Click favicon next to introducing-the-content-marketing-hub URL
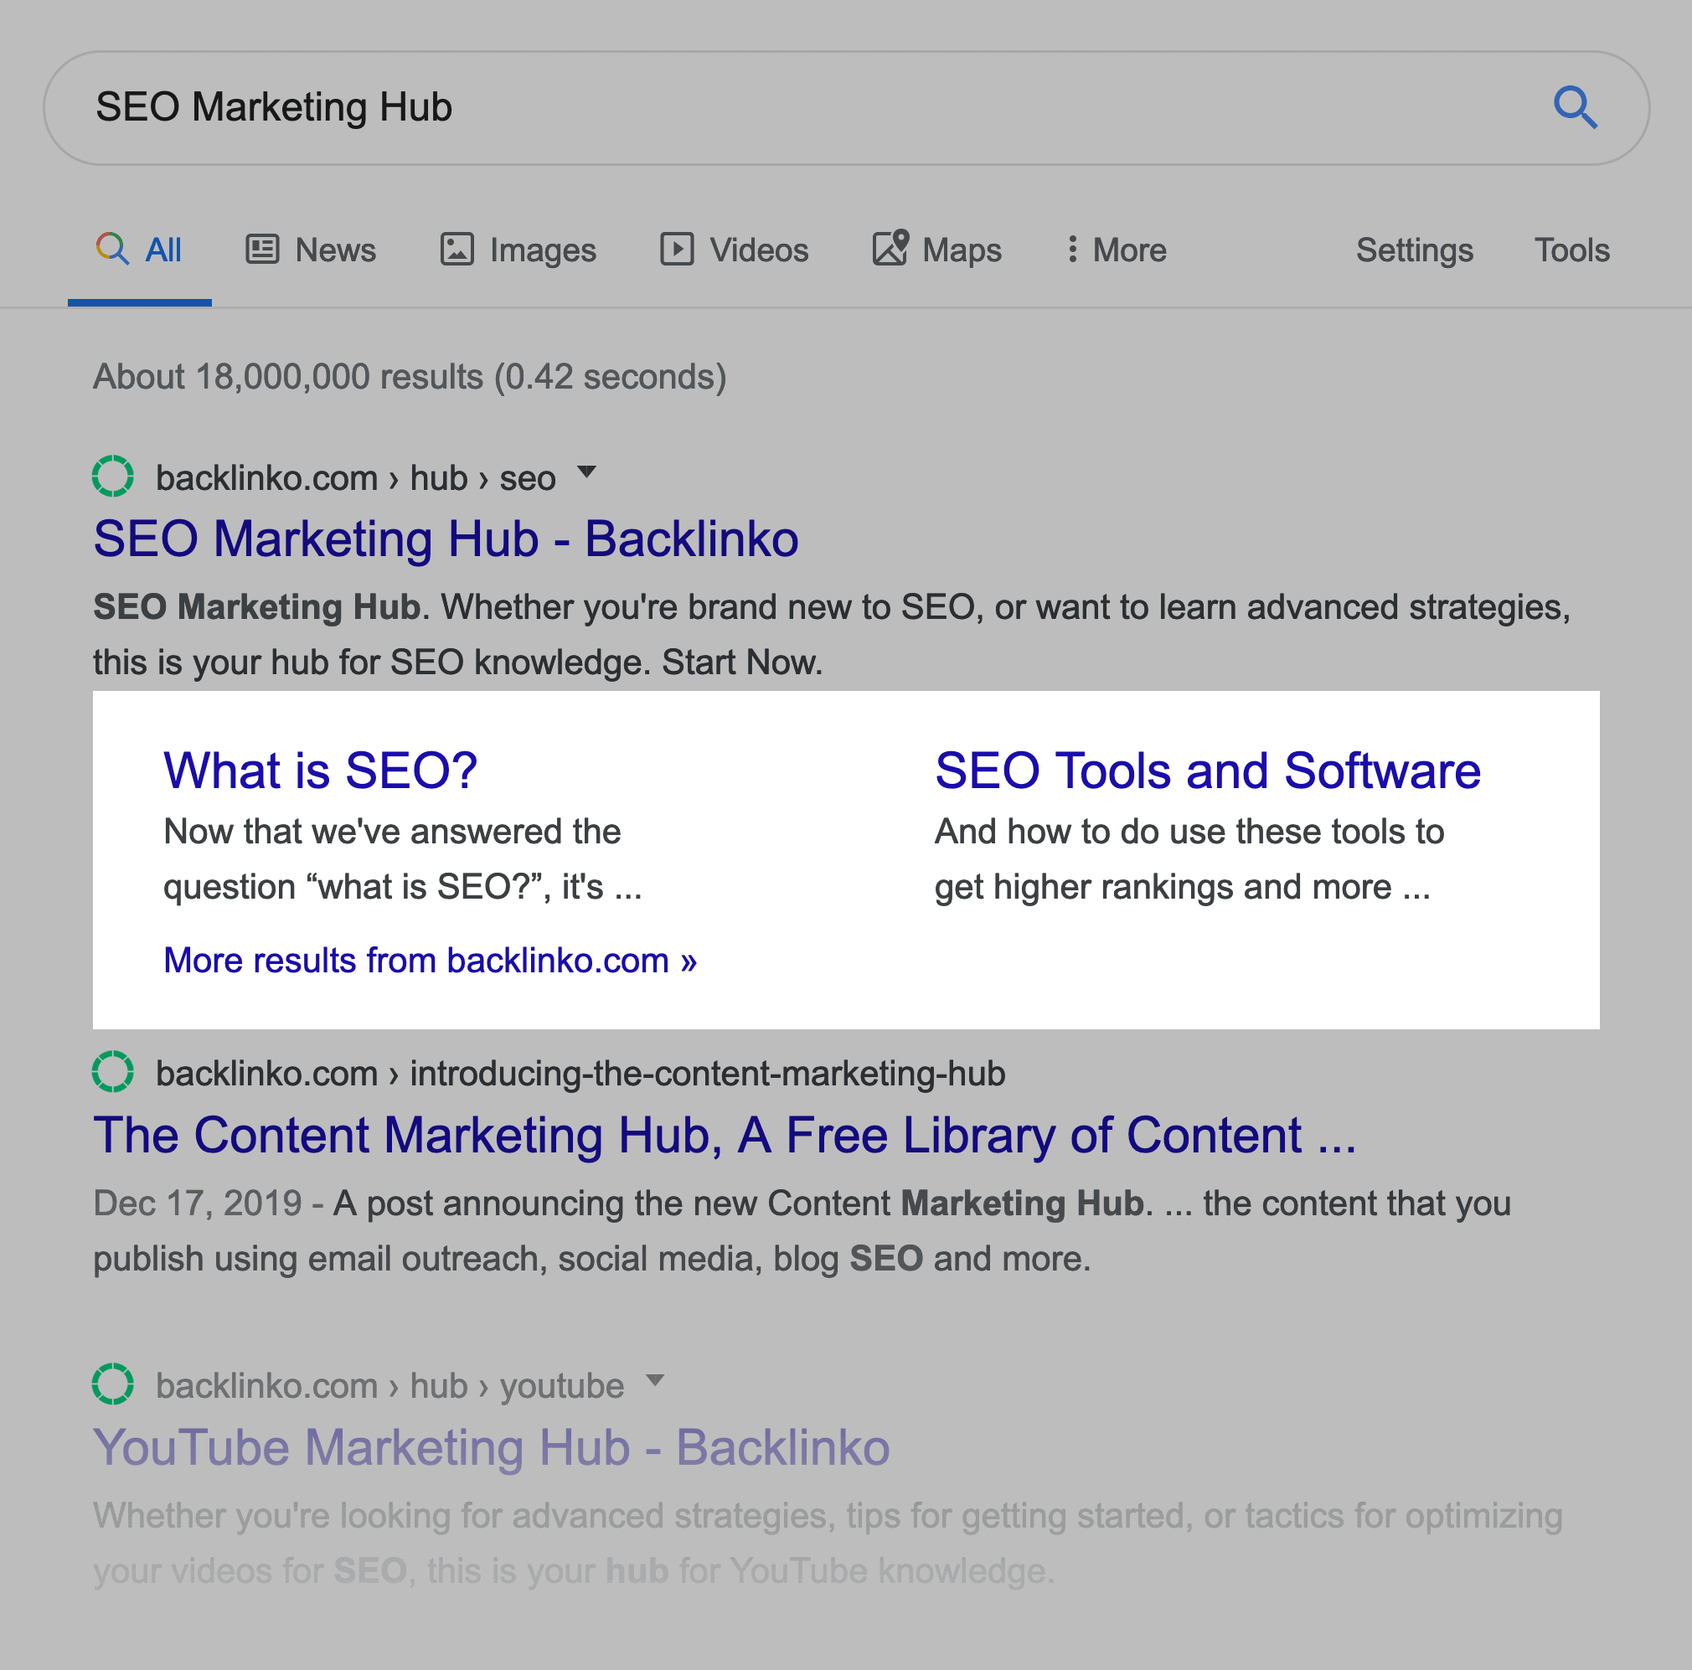Screen dimensions: 1692x1670 [113, 1072]
